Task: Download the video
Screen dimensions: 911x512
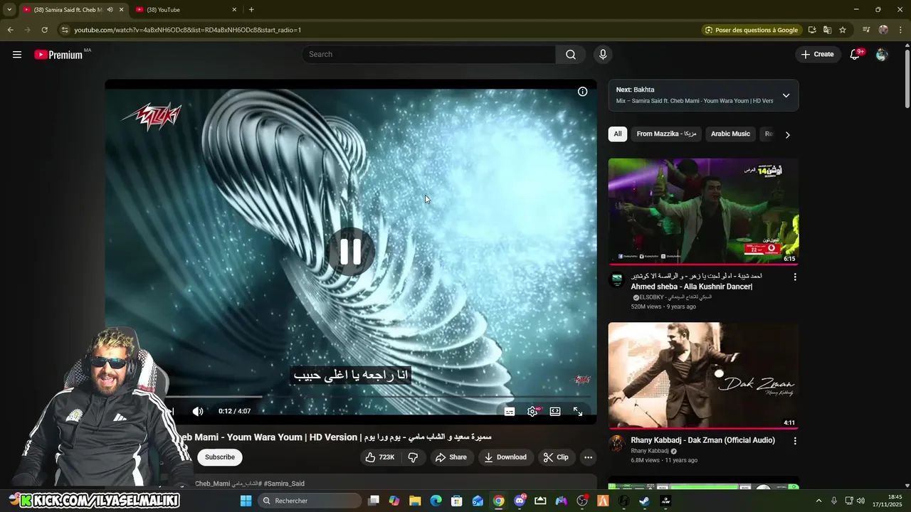Action: coord(505,457)
